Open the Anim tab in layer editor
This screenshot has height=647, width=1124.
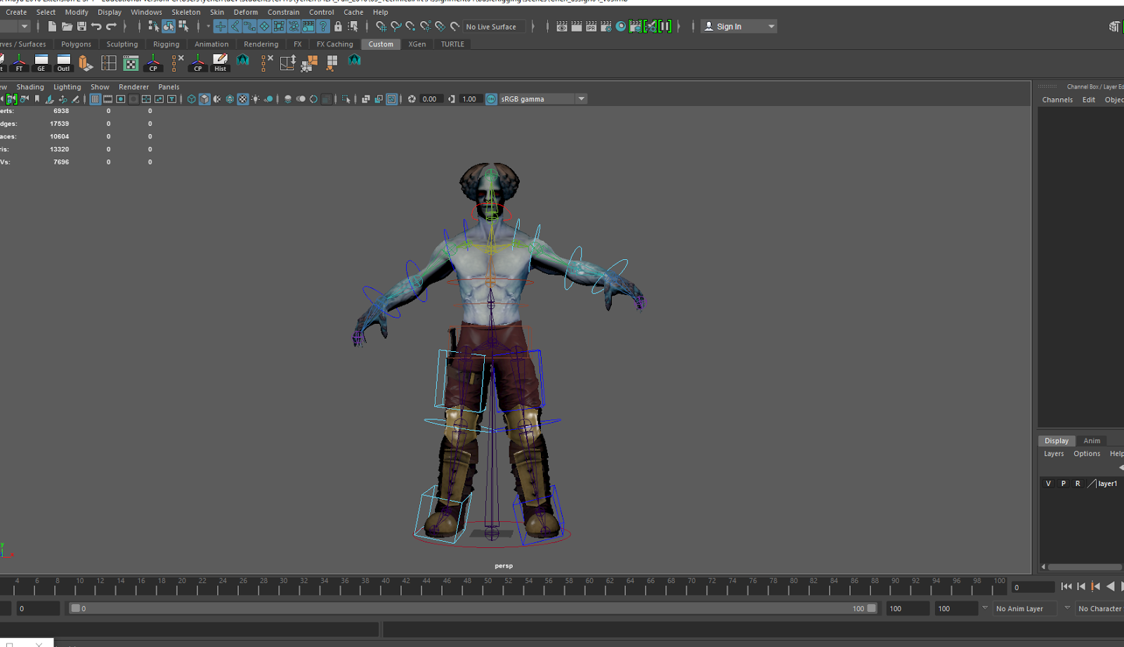click(x=1091, y=440)
